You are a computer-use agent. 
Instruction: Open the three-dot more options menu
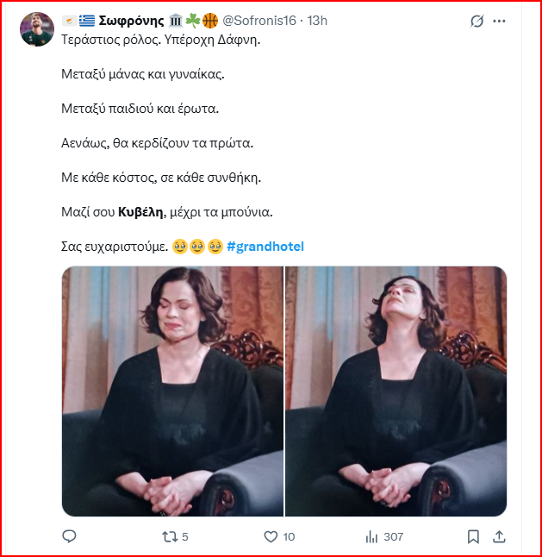pos(499,21)
